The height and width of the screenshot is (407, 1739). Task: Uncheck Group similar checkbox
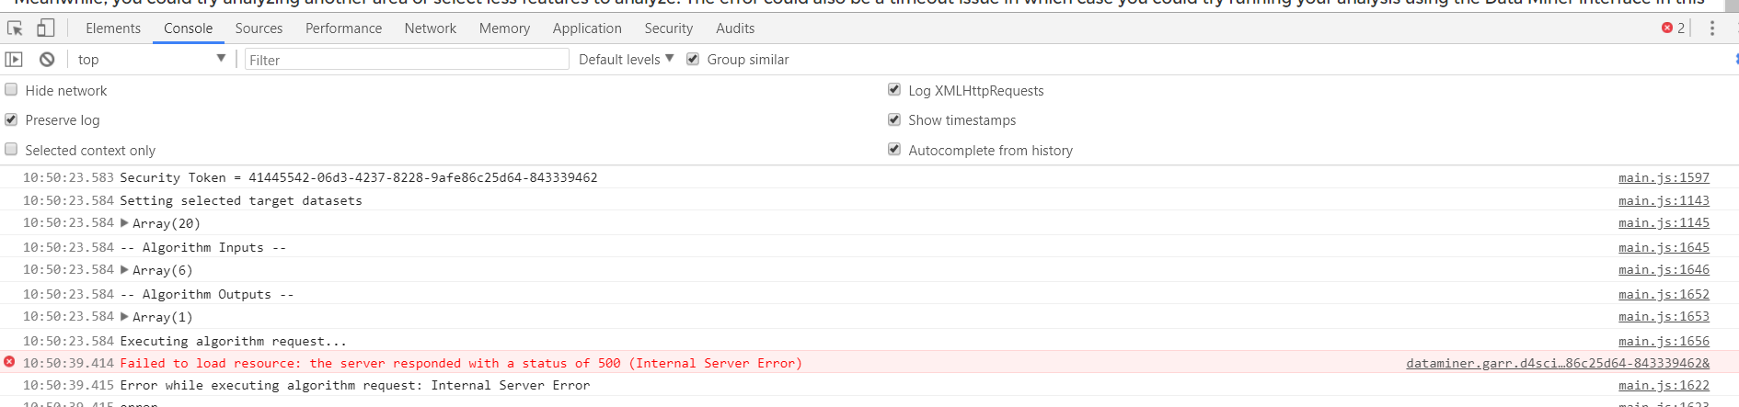693,59
